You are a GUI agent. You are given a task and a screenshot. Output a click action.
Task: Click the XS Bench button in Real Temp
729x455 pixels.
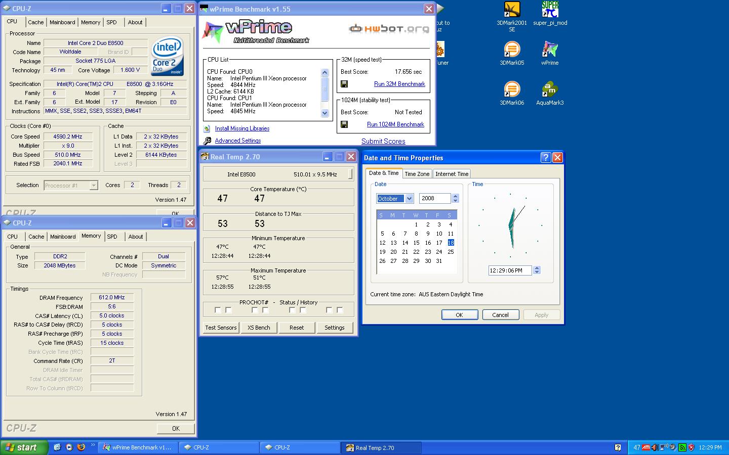(259, 328)
